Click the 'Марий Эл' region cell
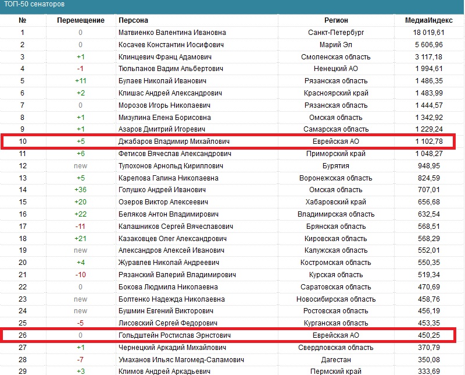Viewport: 465px width, 375px height. point(335,45)
